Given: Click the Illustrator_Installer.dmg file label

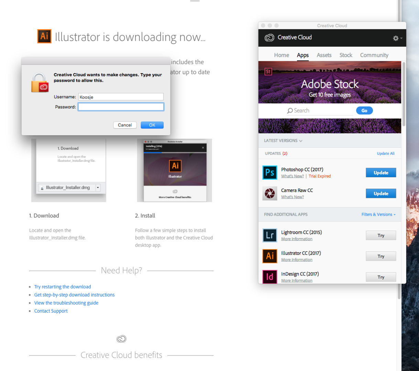Looking at the screenshot, I should coord(68,188).
